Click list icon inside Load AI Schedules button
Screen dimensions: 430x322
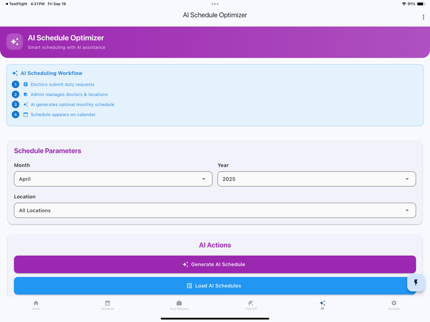point(189,286)
